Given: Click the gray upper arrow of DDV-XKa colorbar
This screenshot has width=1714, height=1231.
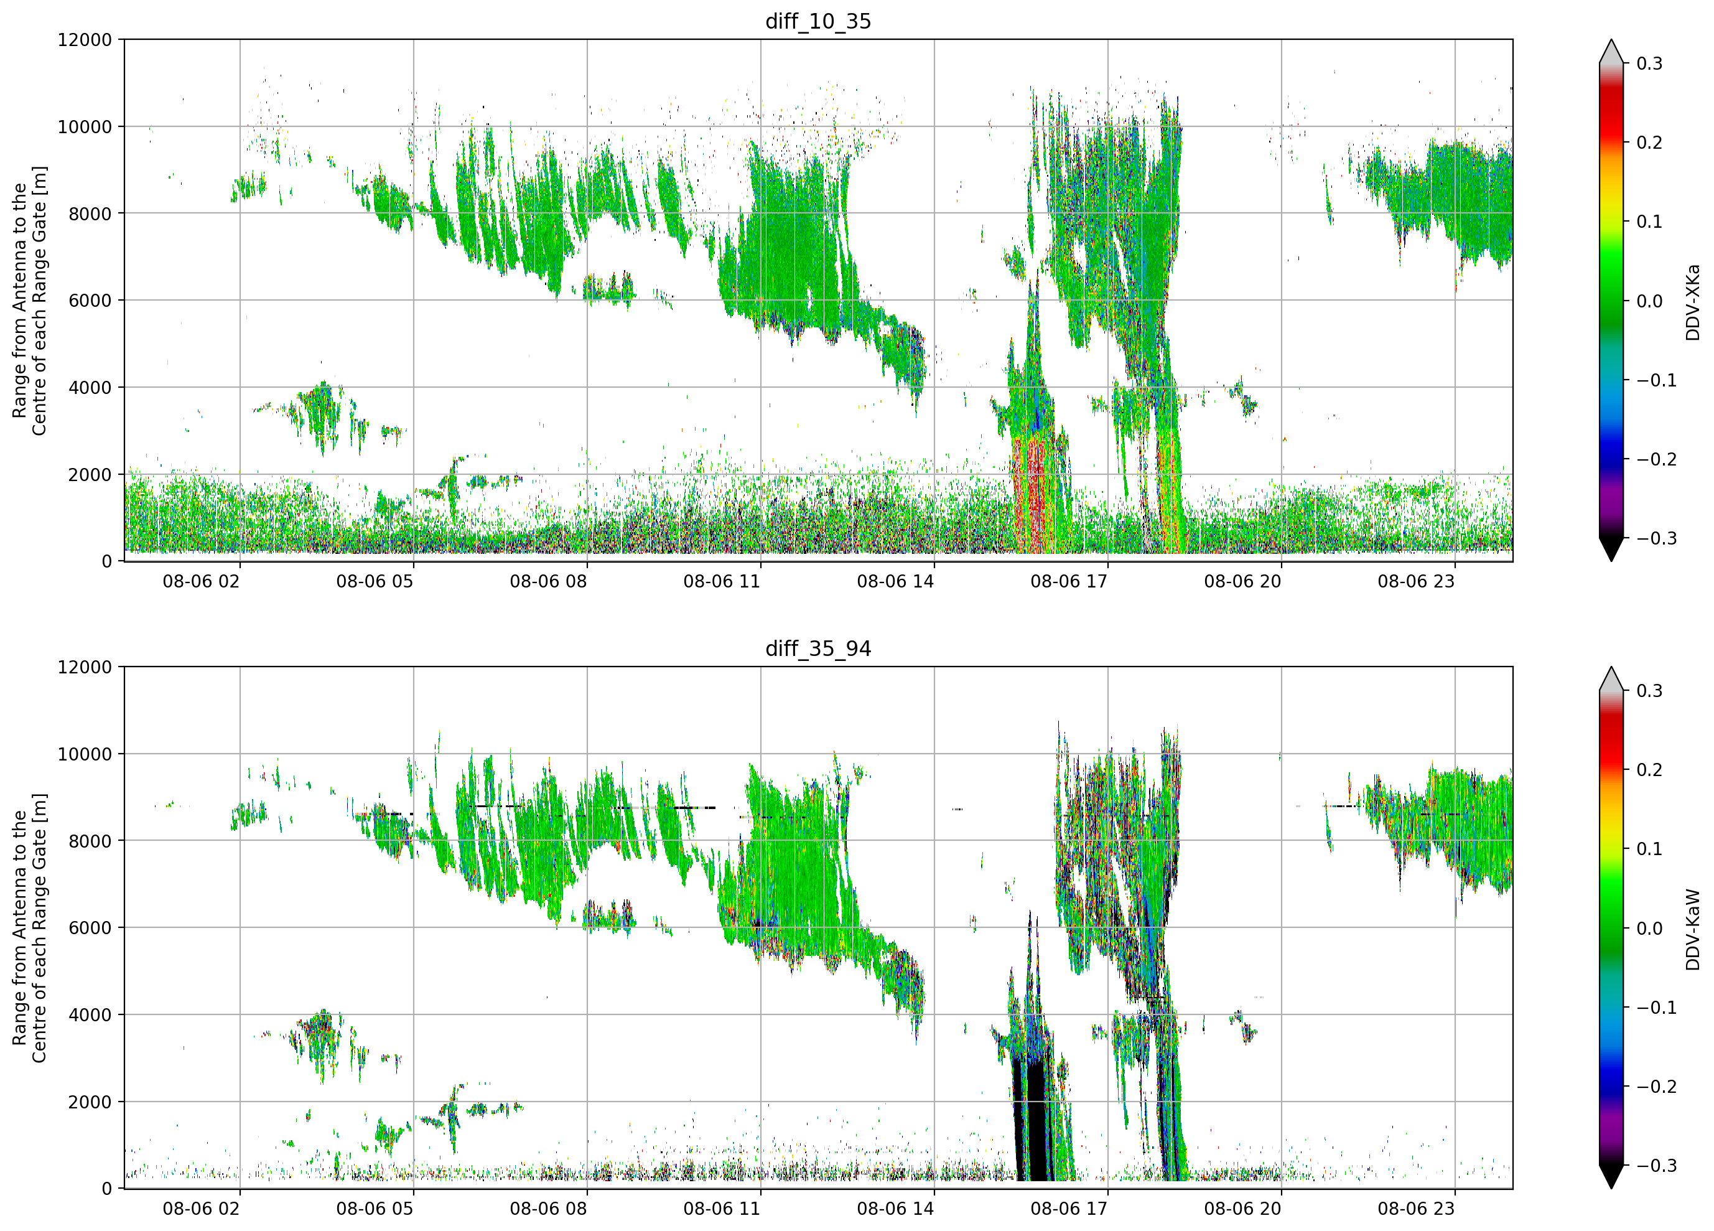Looking at the screenshot, I should tap(1611, 53).
